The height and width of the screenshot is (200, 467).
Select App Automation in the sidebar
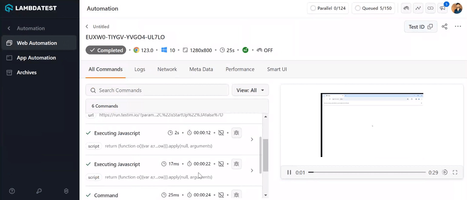tap(36, 58)
